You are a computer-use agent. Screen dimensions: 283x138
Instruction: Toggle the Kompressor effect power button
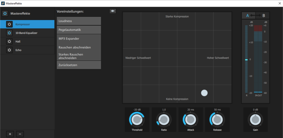tap(9, 24)
